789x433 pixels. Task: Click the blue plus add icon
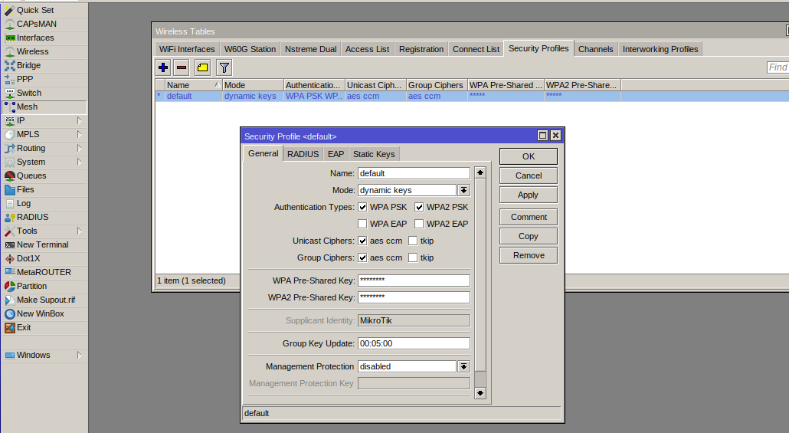coord(163,67)
